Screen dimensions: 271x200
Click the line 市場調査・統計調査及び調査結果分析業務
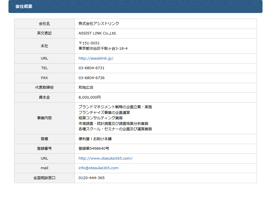pyautogui.click(x=113, y=123)
